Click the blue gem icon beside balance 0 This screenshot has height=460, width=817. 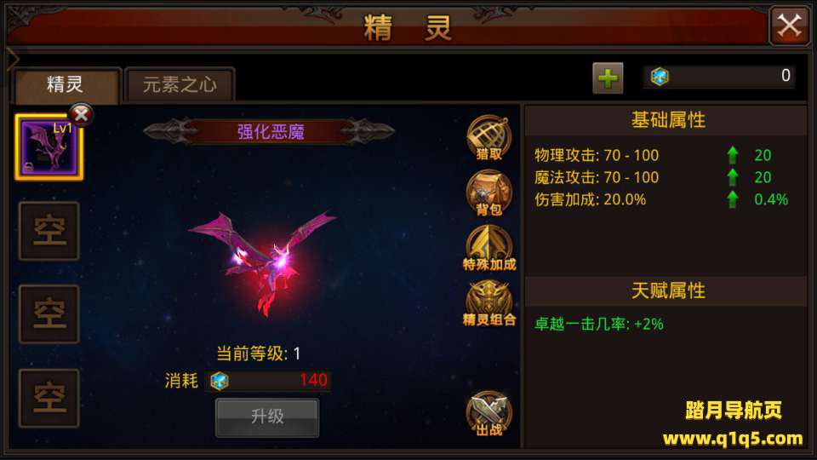click(x=660, y=77)
